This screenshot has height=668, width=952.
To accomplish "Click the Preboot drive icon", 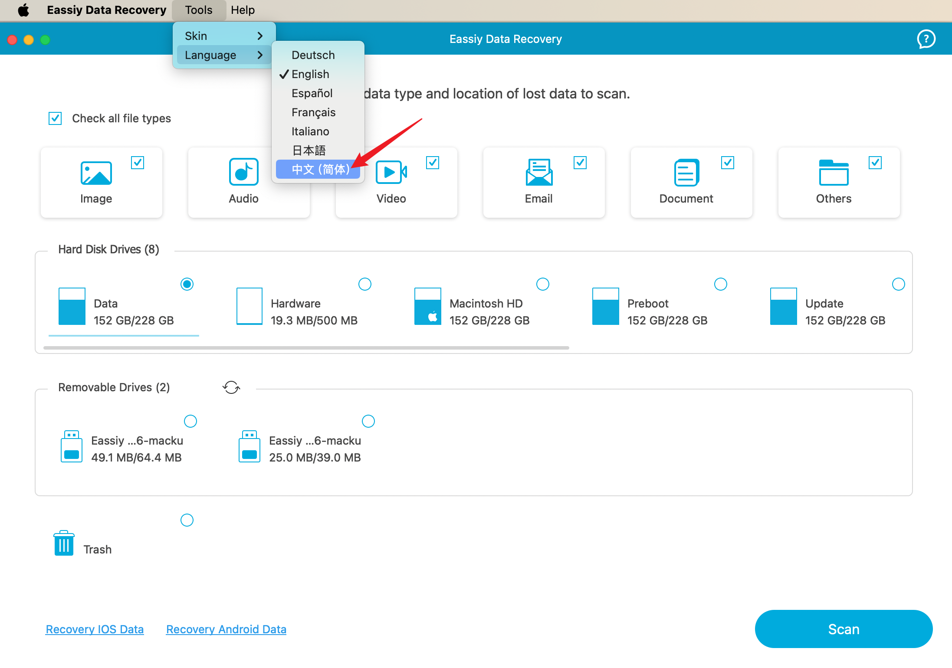I will [x=606, y=306].
